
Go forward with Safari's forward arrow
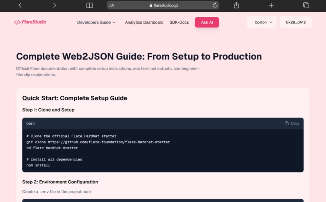pos(54,5)
